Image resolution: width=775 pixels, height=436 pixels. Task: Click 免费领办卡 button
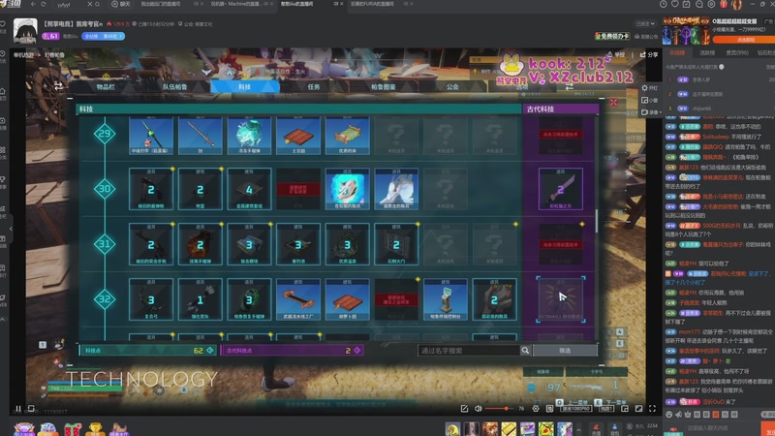pos(613,36)
